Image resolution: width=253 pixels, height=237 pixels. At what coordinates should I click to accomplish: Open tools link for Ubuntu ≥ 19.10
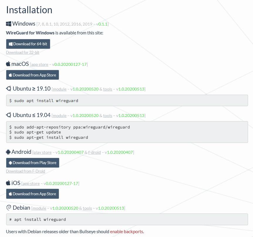[108, 89]
